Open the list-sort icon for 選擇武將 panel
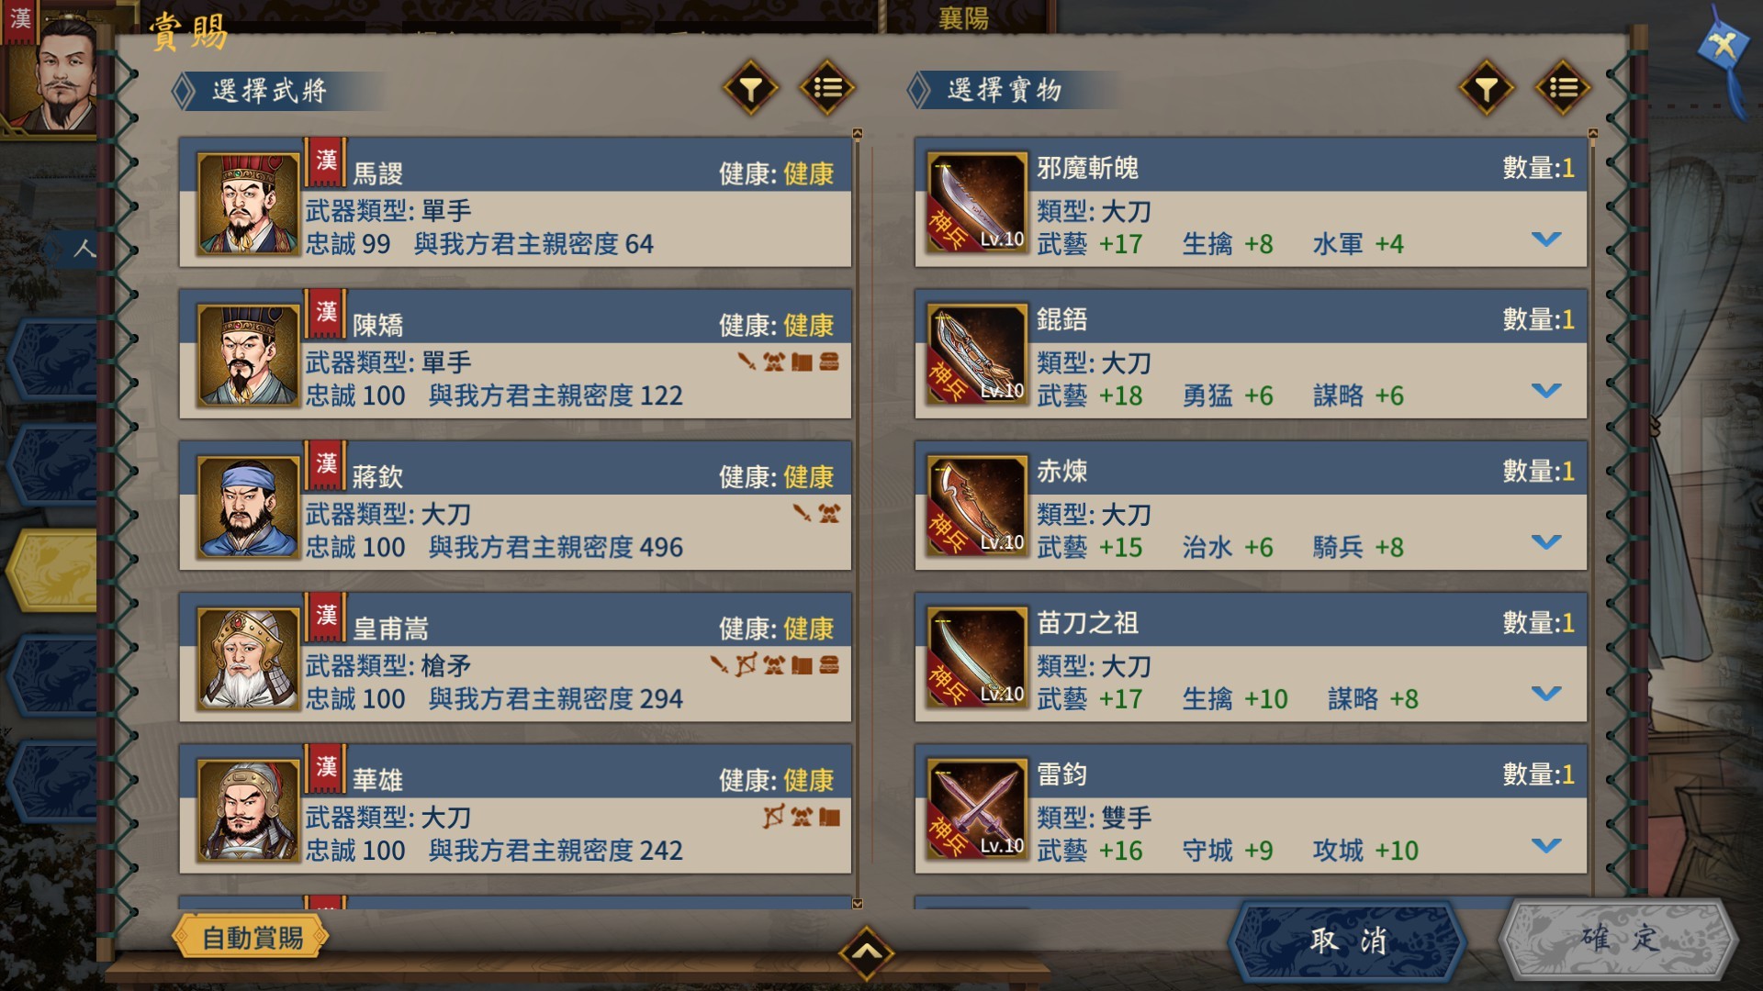Image resolution: width=1763 pixels, height=991 pixels. pos(826,88)
